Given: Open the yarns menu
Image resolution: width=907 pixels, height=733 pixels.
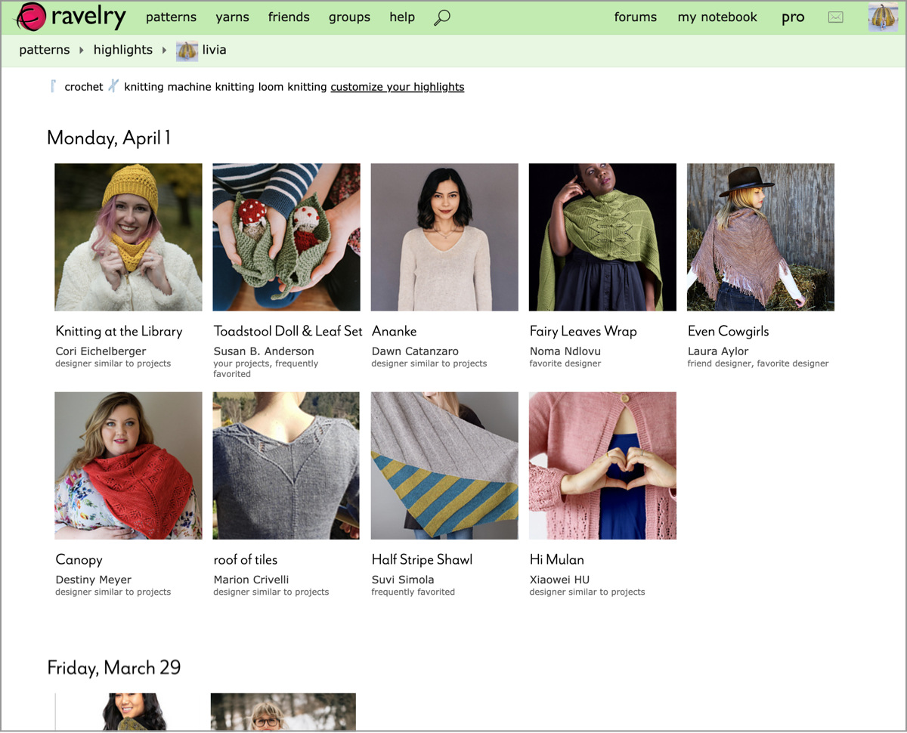Looking at the screenshot, I should coord(232,17).
